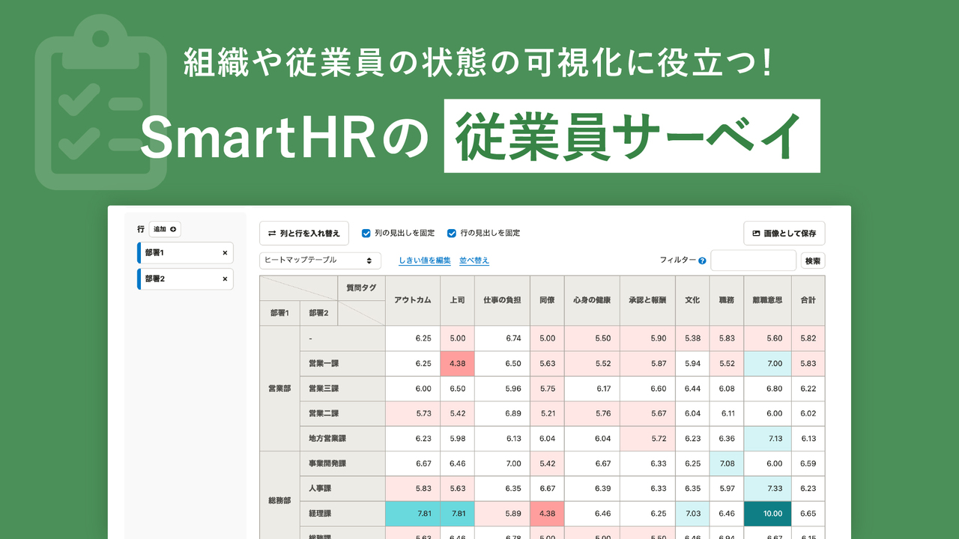Click the 職務 column header
The height and width of the screenshot is (539, 959).
pos(726,300)
